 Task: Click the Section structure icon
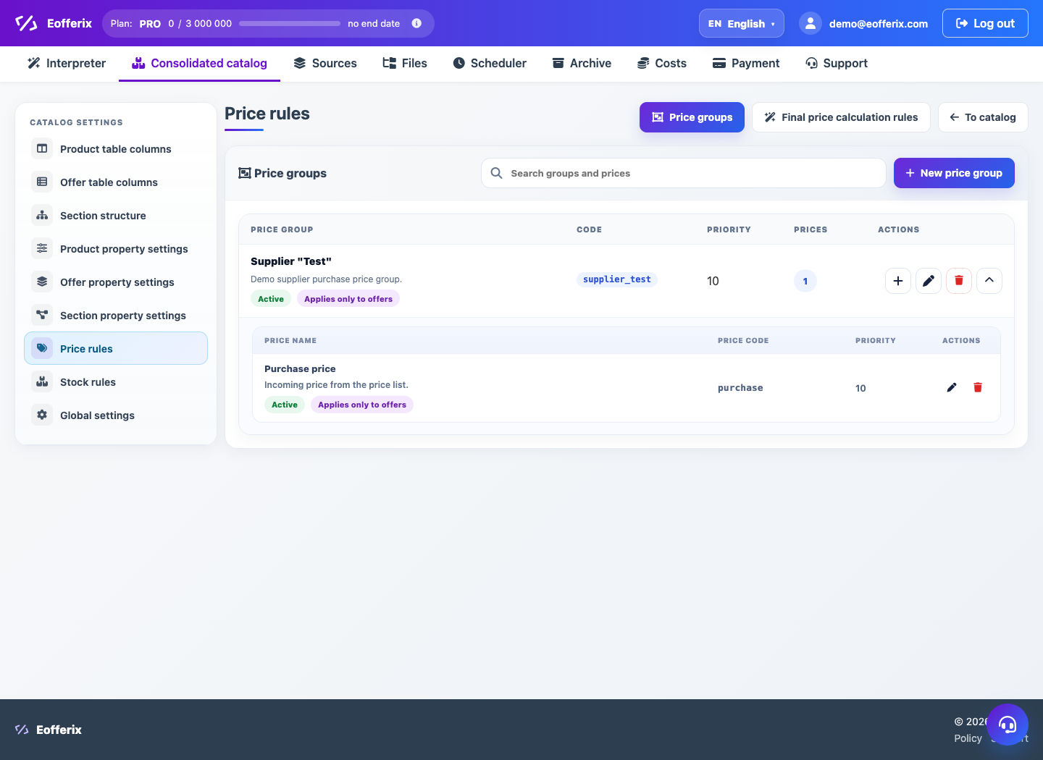pos(42,215)
